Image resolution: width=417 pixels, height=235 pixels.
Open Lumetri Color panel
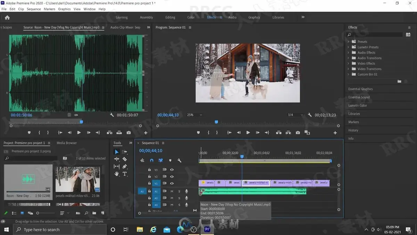point(358,106)
